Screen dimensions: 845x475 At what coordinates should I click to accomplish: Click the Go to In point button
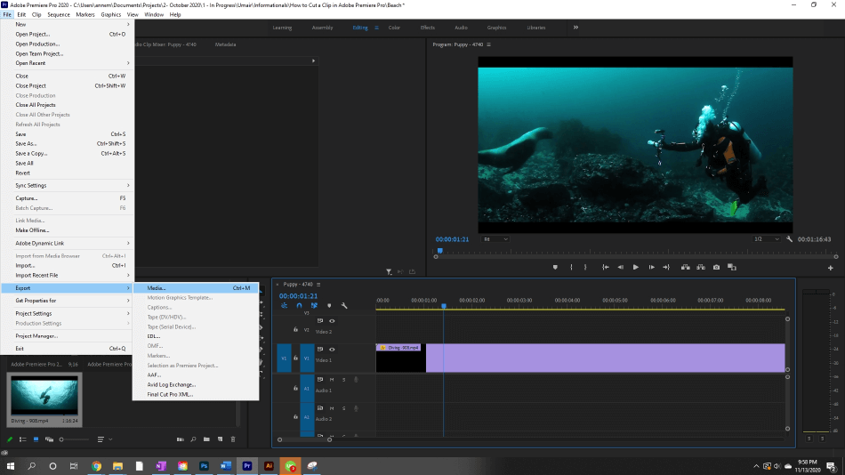pos(606,267)
